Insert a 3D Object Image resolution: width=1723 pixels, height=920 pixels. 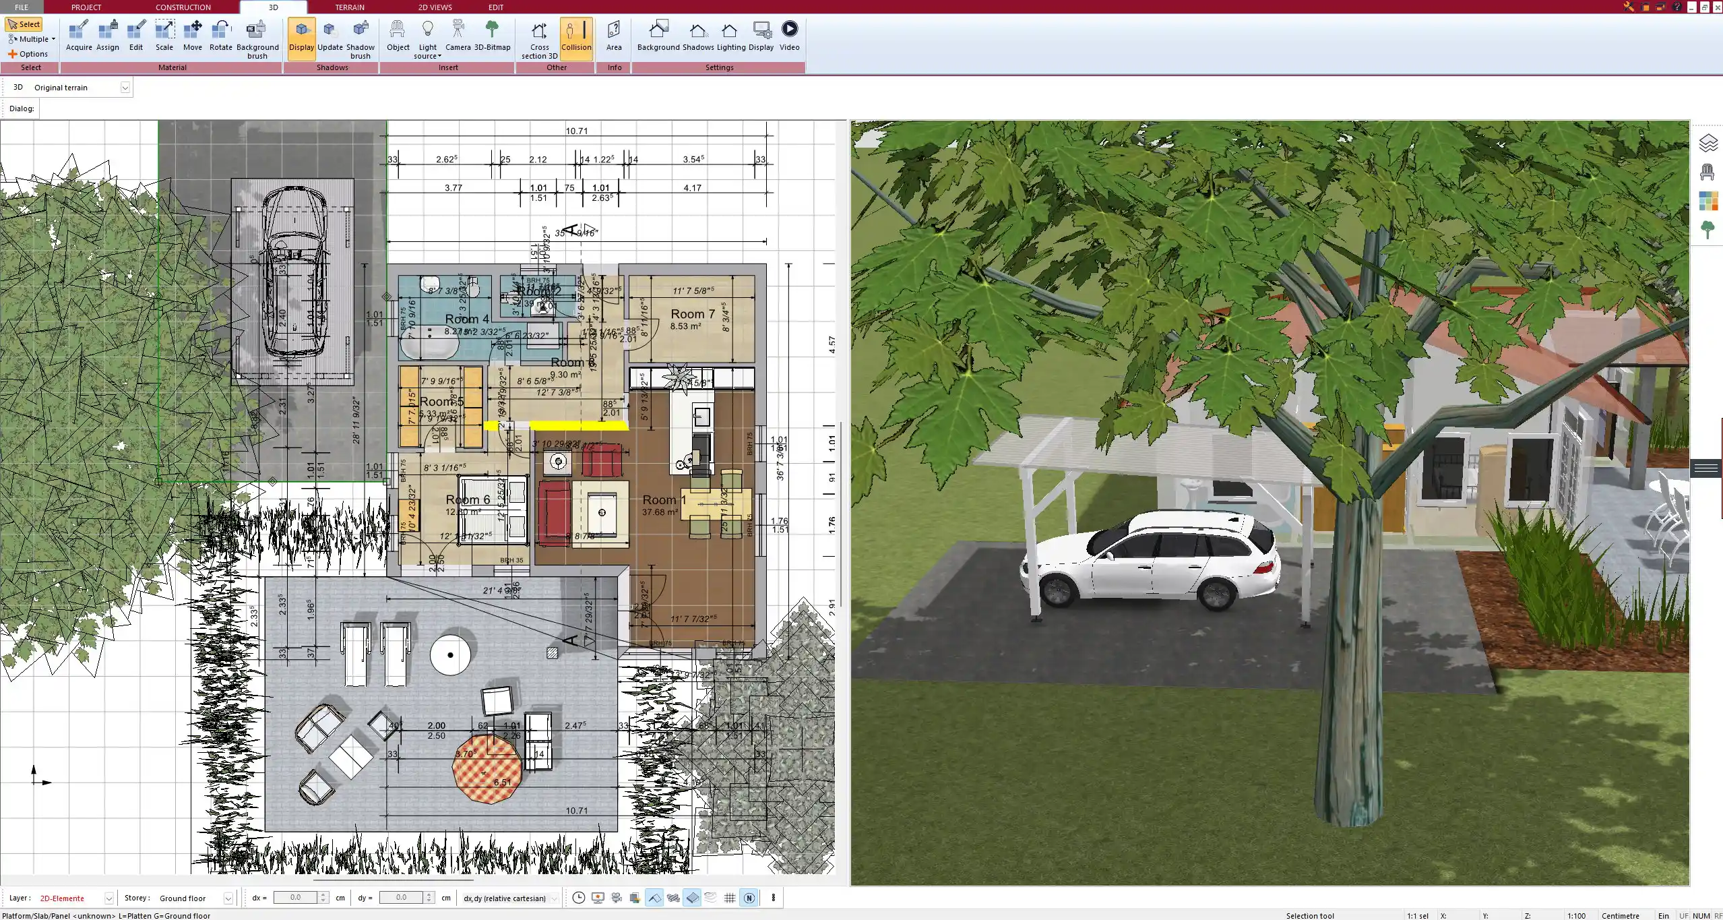398,36
